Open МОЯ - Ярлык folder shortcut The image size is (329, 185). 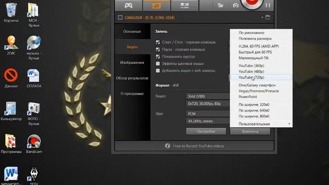(x=34, y=14)
